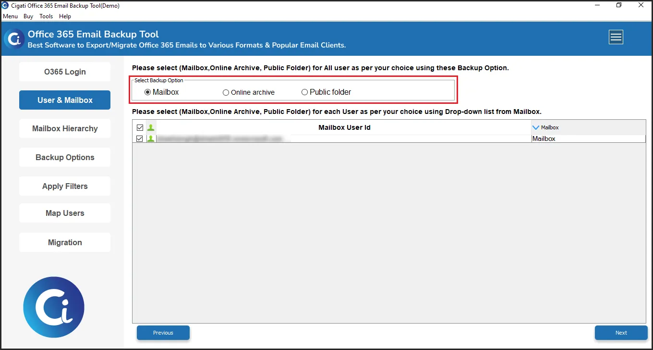Select the User & Mailbox step
Viewport: 653px width, 350px height.
click(x=65, y=100)
